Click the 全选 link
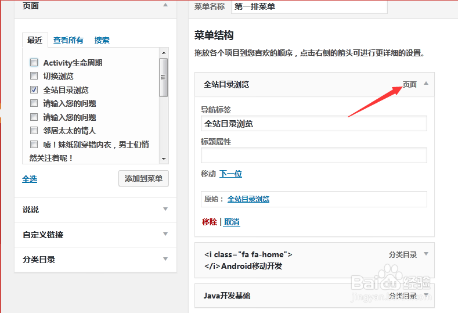 click(x=30, y=179)
